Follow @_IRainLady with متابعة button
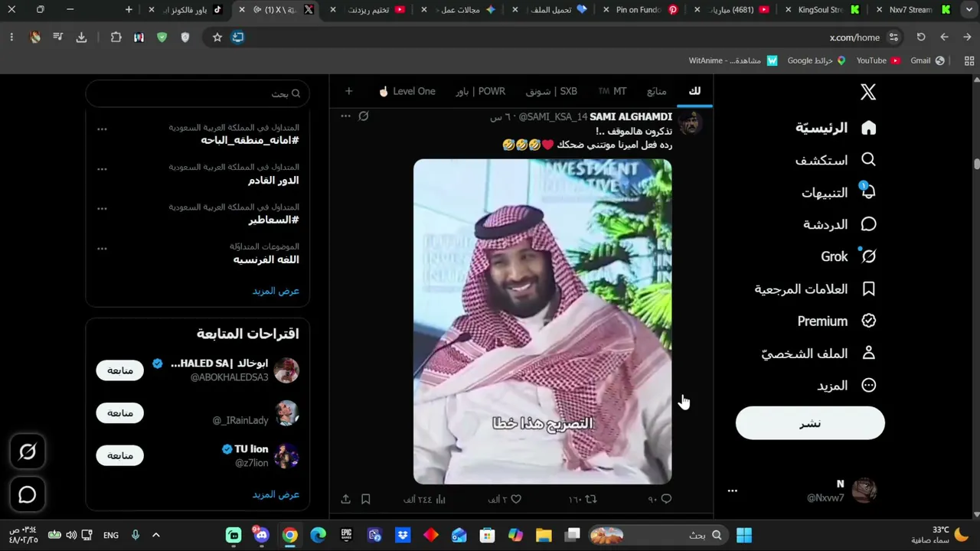The height and width of the screenshot is (551, 980). 120,413
